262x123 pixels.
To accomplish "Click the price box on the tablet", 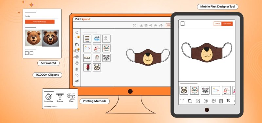I will [x=218, y=24].
